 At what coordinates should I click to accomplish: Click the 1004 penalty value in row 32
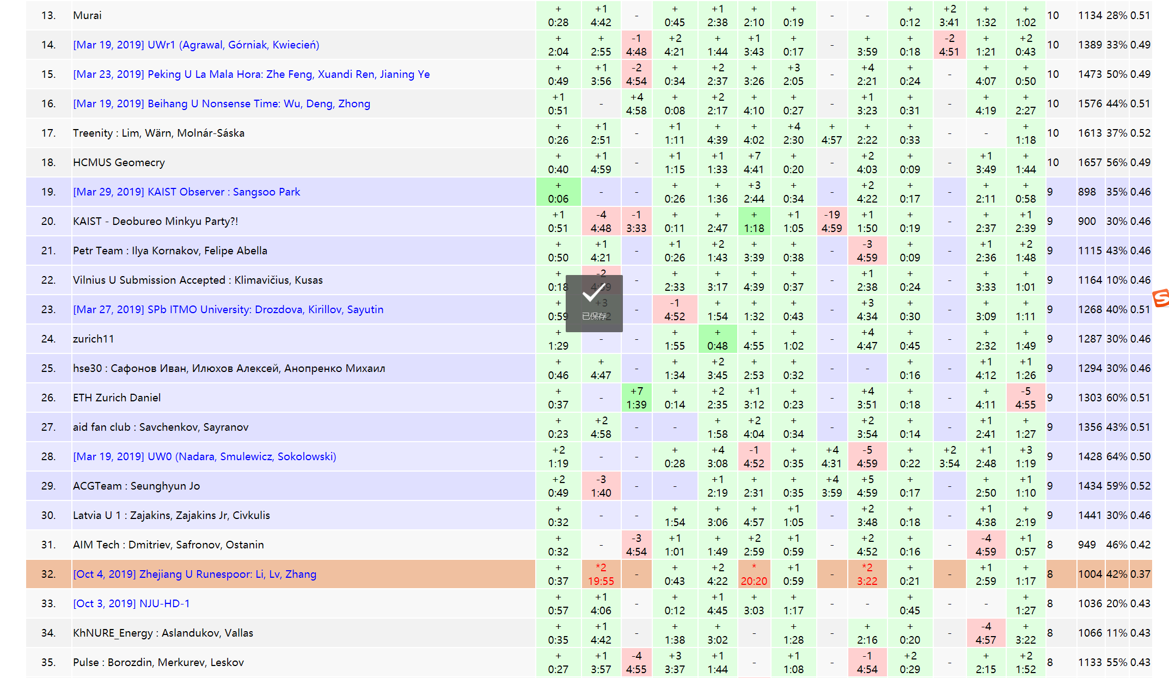(x=1090, y=574)
